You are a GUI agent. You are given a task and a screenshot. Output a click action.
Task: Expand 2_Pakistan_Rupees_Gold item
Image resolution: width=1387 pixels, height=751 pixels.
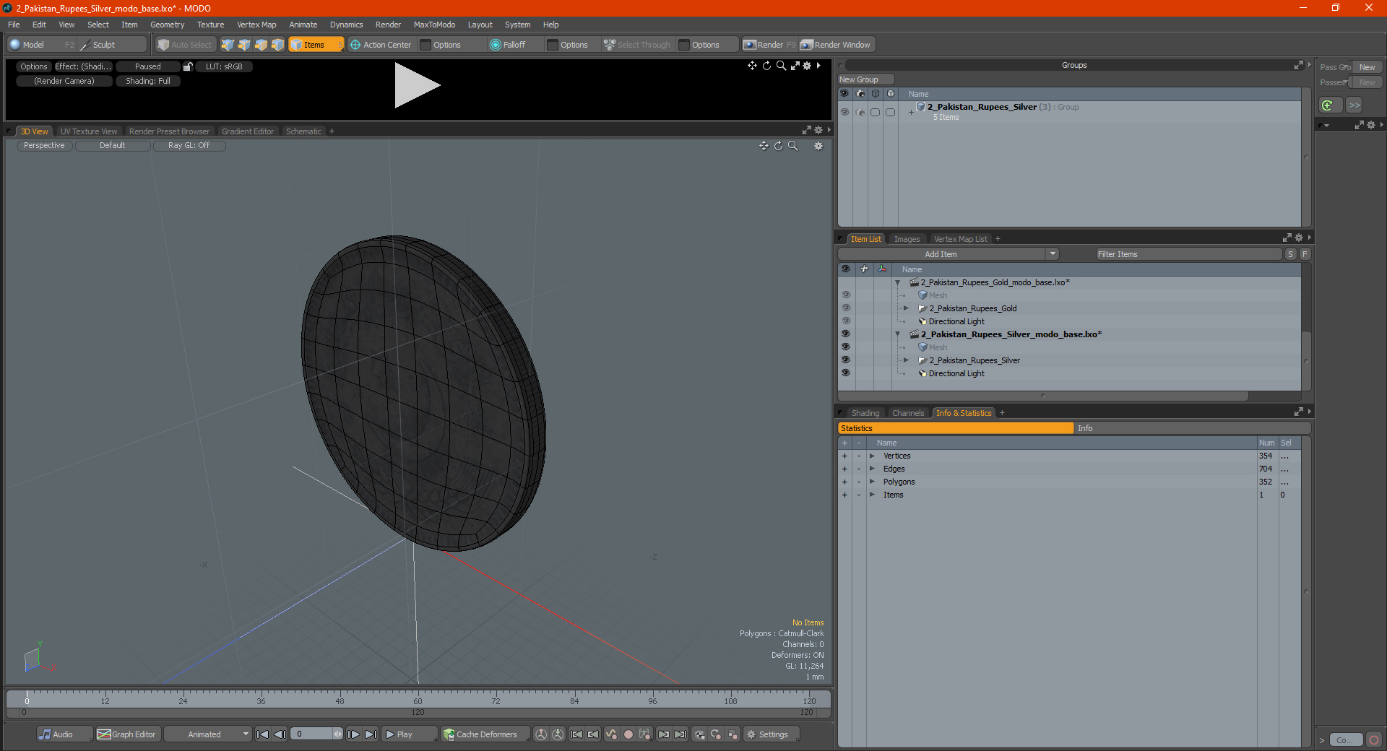point(906,308)
